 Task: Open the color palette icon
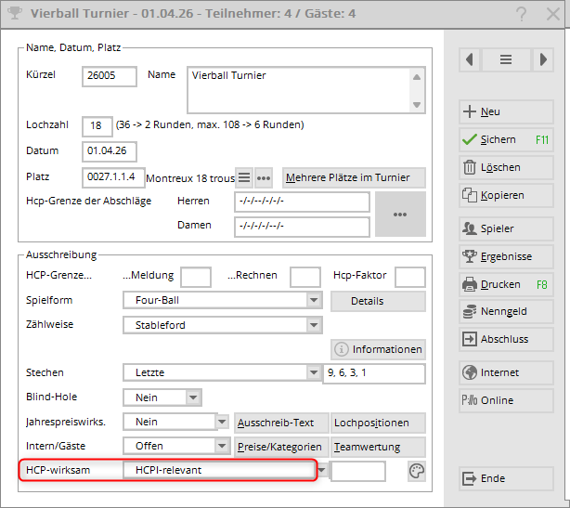pos(416,472)
